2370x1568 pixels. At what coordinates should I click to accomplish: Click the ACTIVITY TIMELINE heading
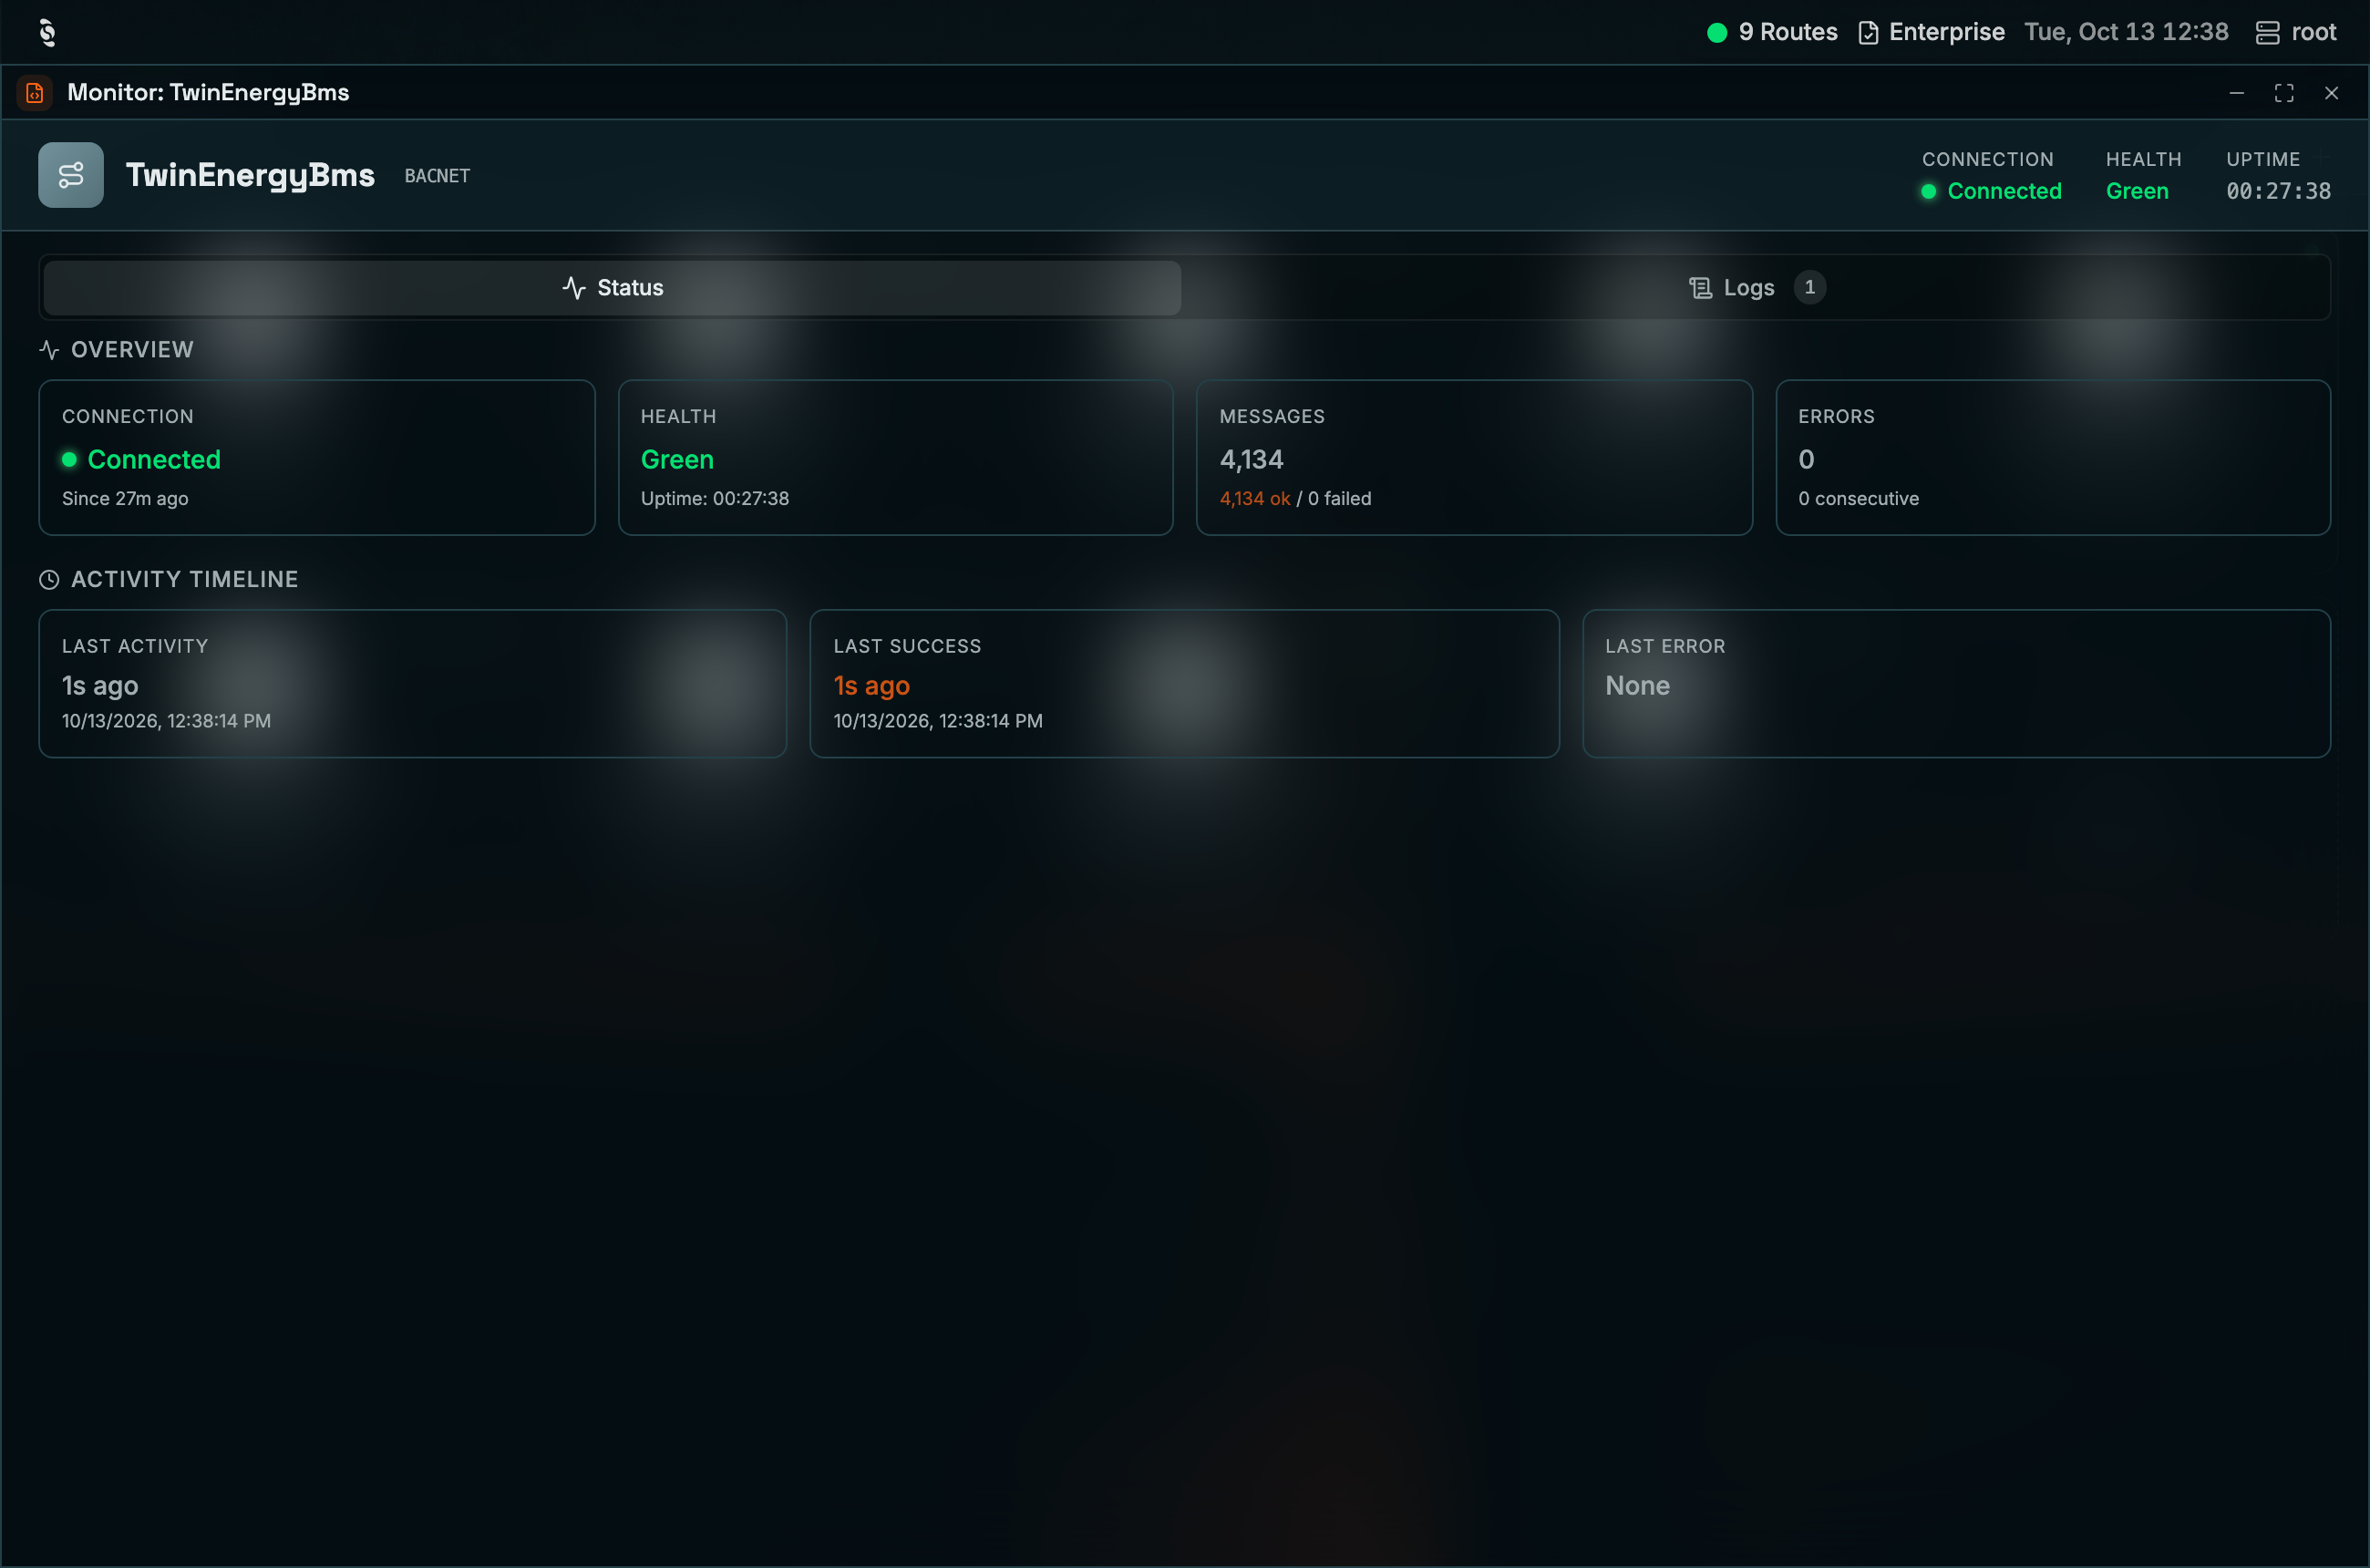click(185, 580)
